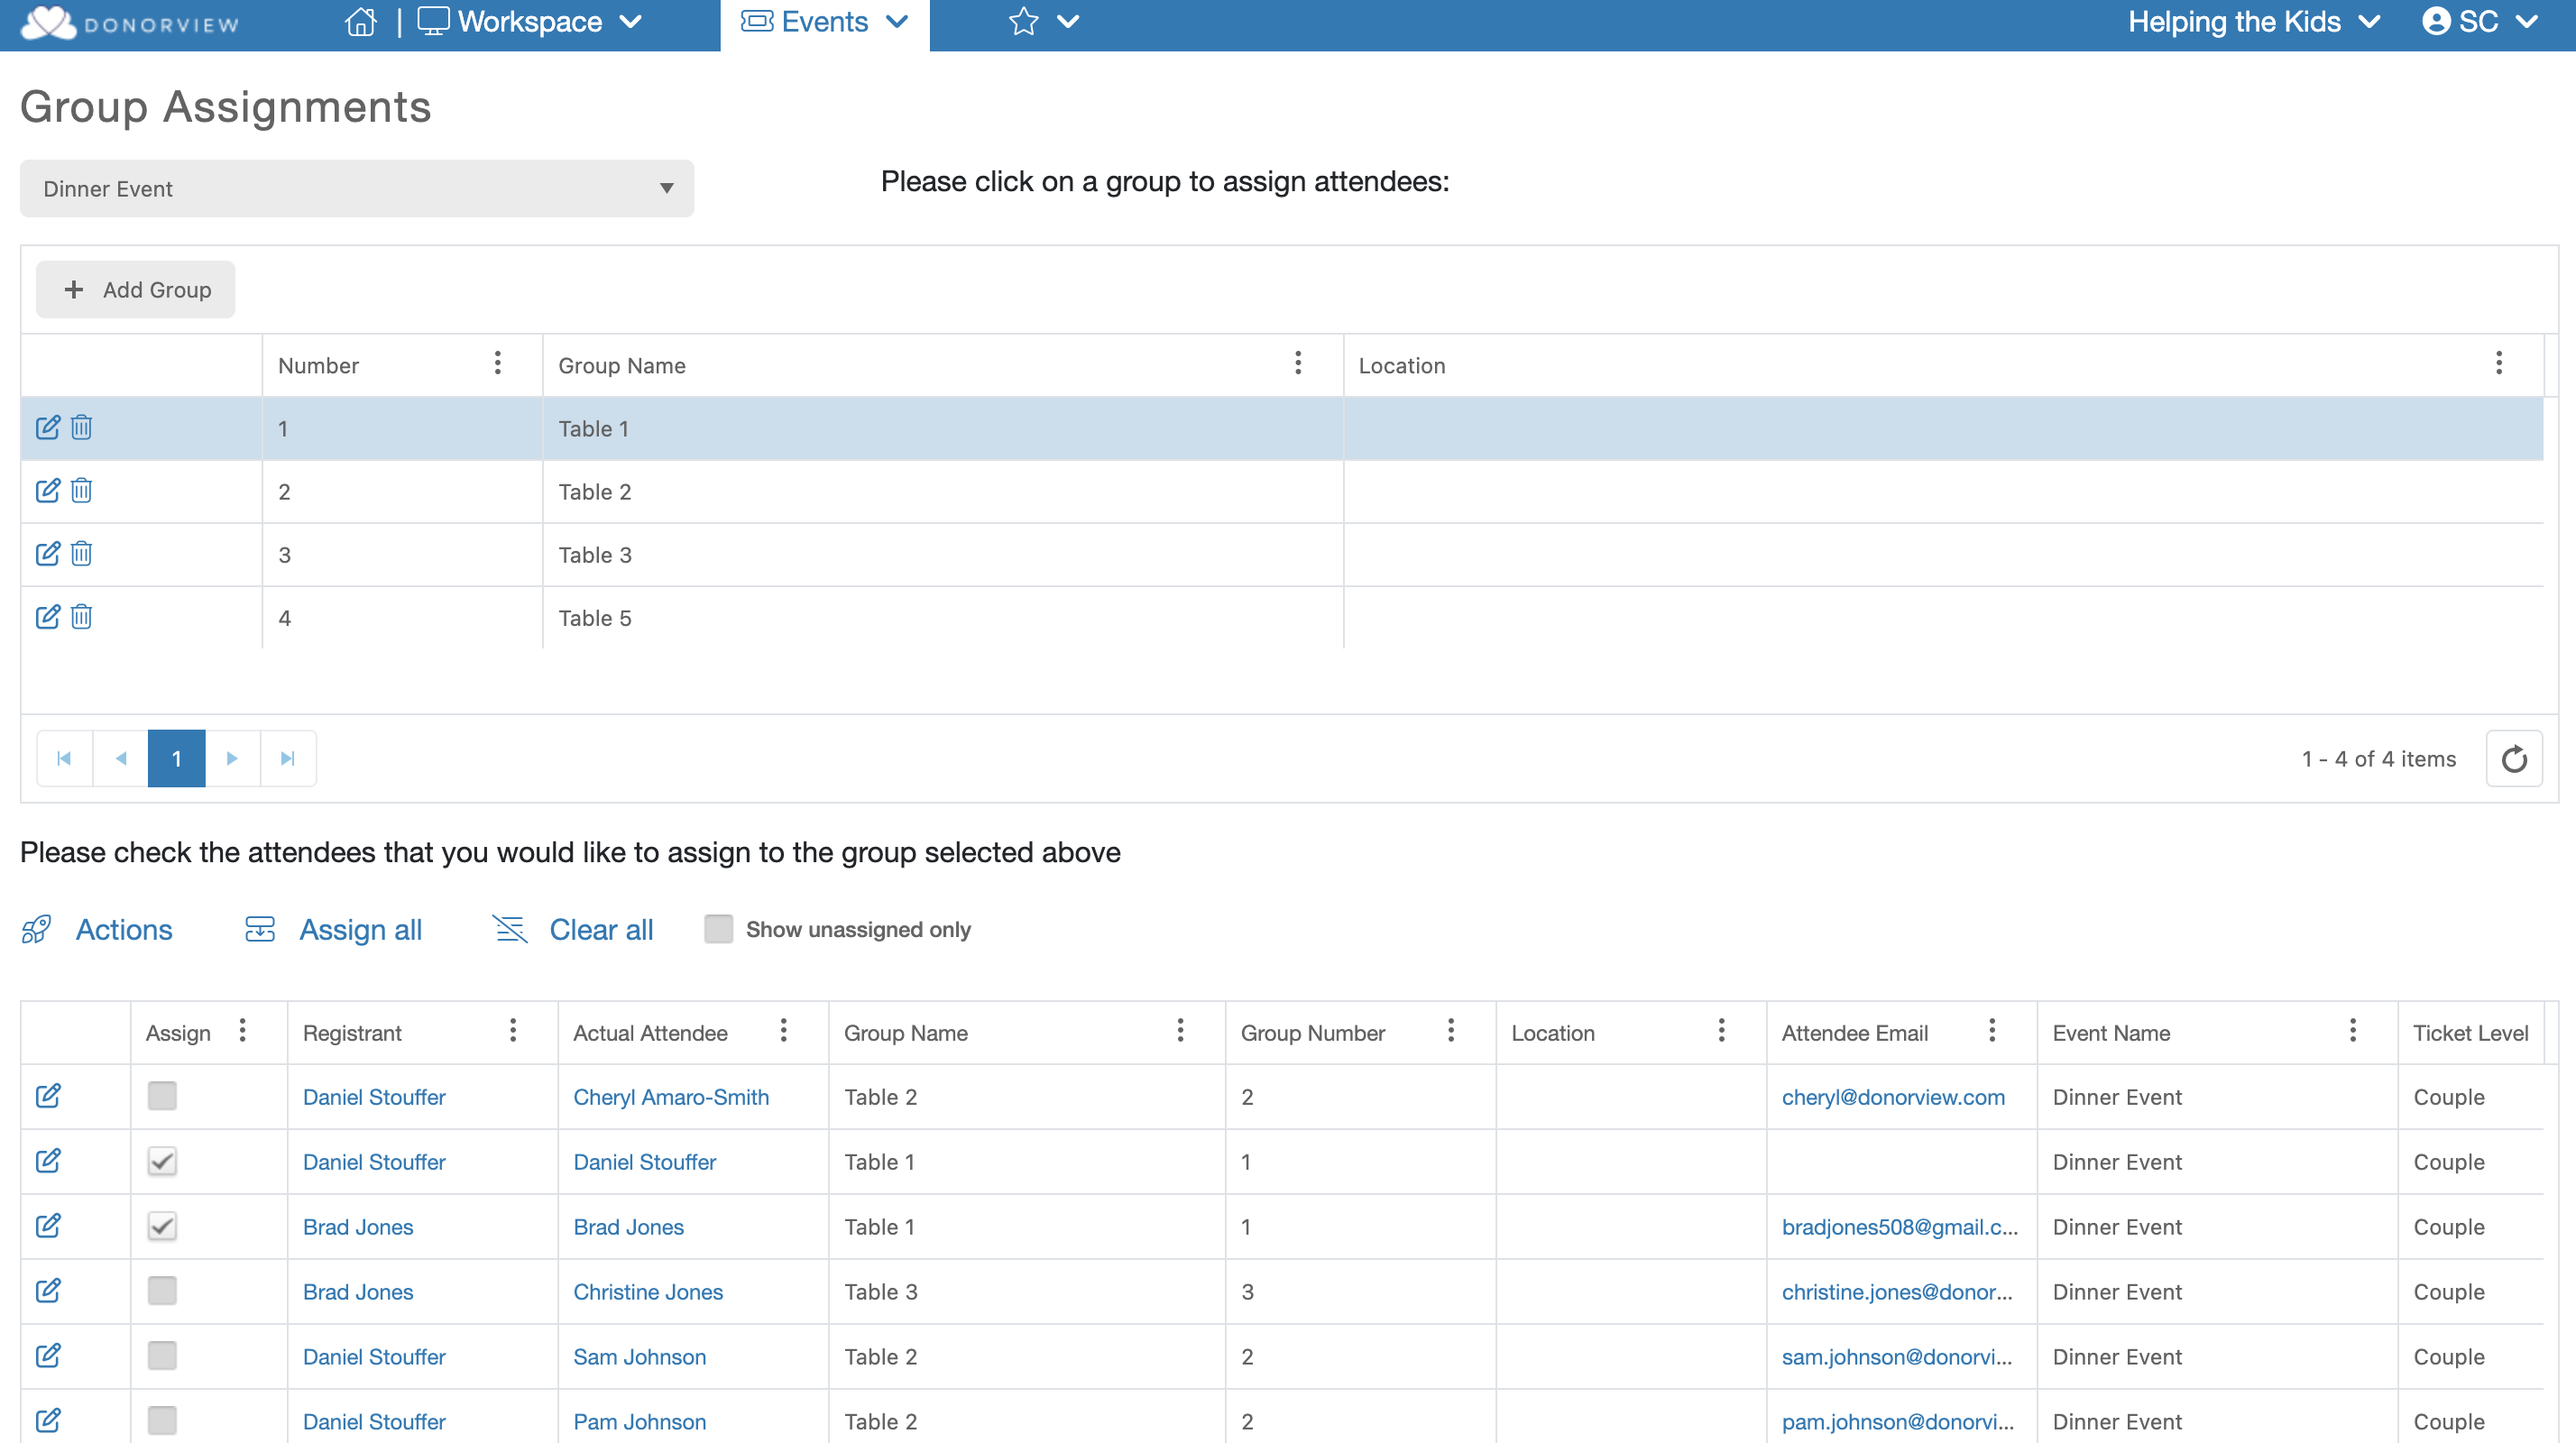The image size is (2576, 1443).
Task: Enable Show unassigned only checkbox
Action: click(x=718, y=929)
